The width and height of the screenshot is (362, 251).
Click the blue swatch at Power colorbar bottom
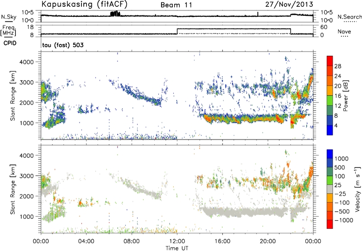click(330, 130)
